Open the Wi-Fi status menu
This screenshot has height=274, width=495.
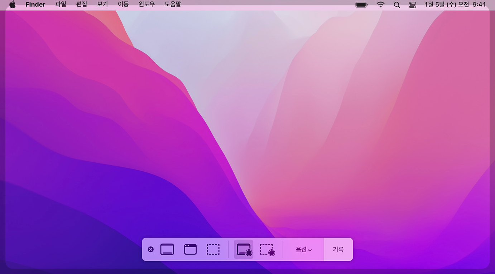(381, 5)
